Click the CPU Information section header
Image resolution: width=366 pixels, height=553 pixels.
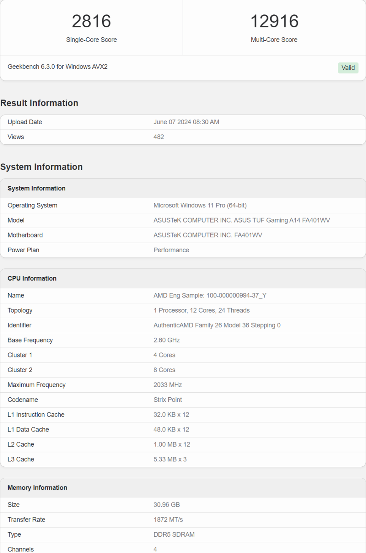[32, 278]
